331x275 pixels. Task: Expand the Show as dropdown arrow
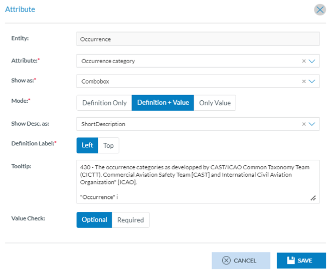tap(312, 81)
